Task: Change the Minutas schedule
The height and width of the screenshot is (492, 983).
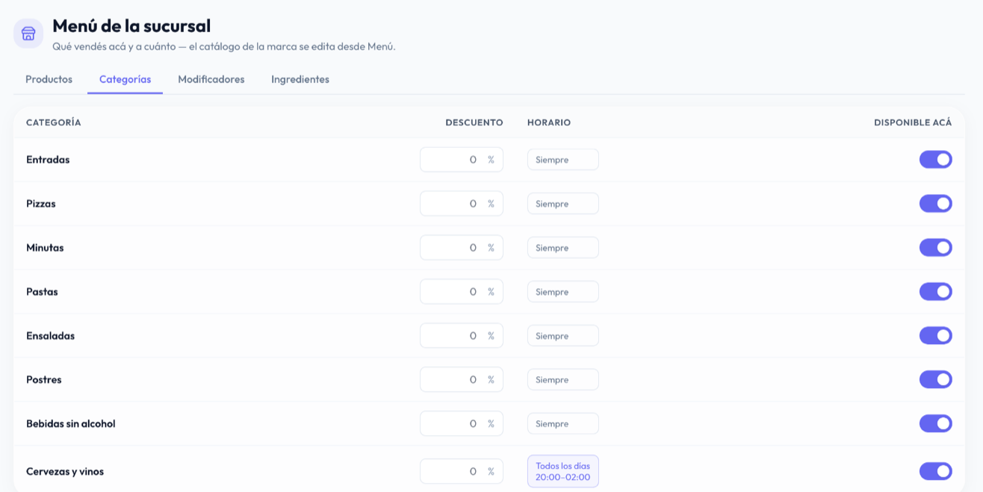Action: [x=562, y=248]
